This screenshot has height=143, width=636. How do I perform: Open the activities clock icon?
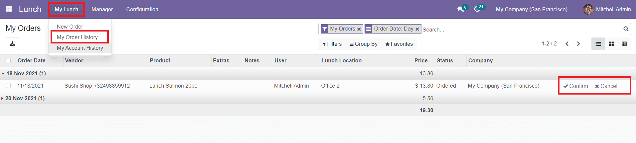[x=477, y=9]
